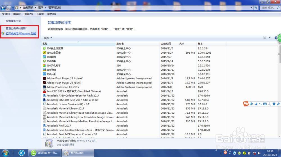
Task: Click the Sogou S logo on IME bar
Action: coord(246,104)
